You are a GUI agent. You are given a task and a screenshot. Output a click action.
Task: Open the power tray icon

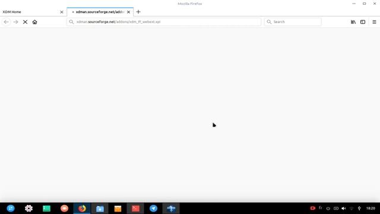328,209
